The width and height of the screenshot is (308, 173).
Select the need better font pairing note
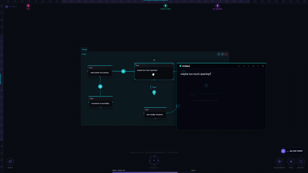(x=100, y=71)
